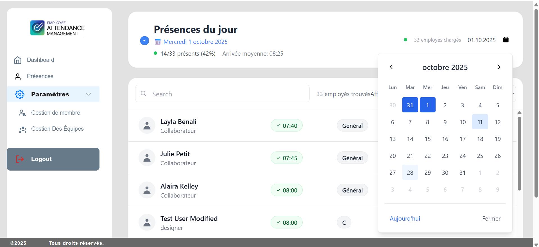Click Julie Petit's 07:45 arrival badge
The height and width of the screenshot is (247, 539).
(x=286, y=158)
